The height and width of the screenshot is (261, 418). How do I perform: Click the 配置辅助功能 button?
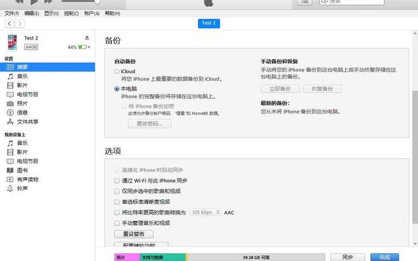click(141, 244)
